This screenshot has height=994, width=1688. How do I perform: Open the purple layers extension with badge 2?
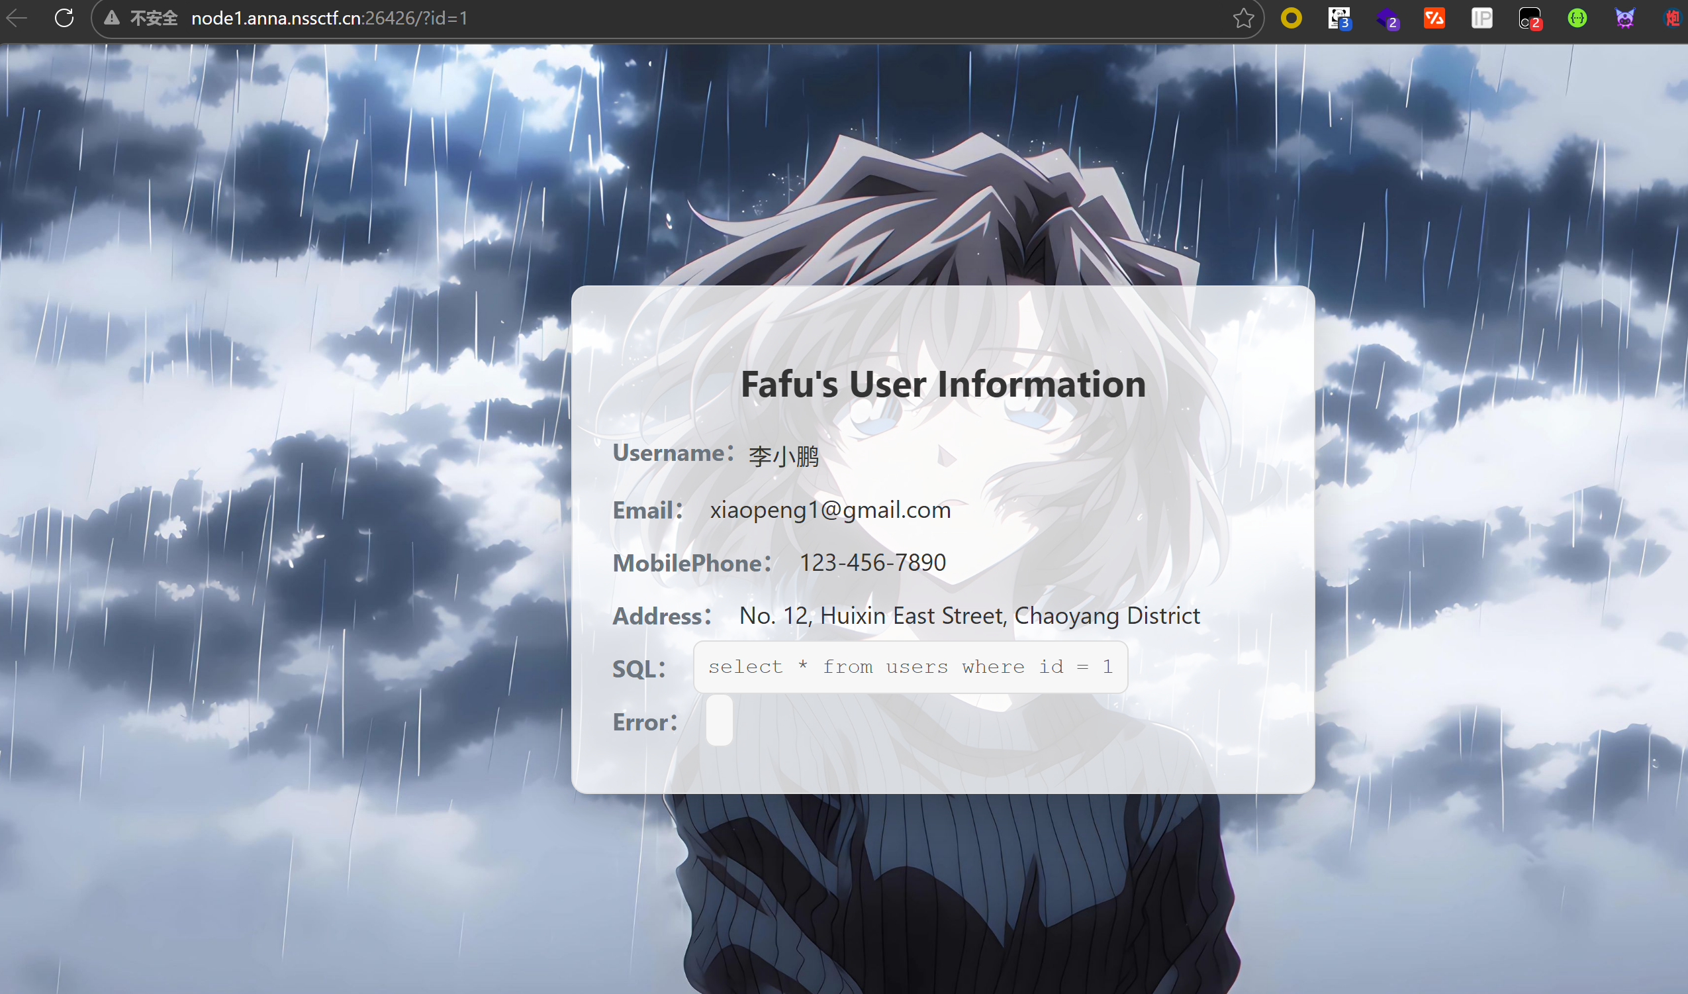(x=1387, y=18)
